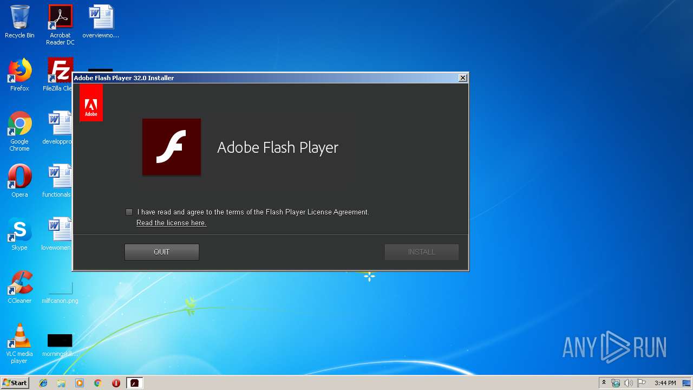Select the CCleaner desktop shortcut
This screenshot has height=390, width=693.
point(19,287)
